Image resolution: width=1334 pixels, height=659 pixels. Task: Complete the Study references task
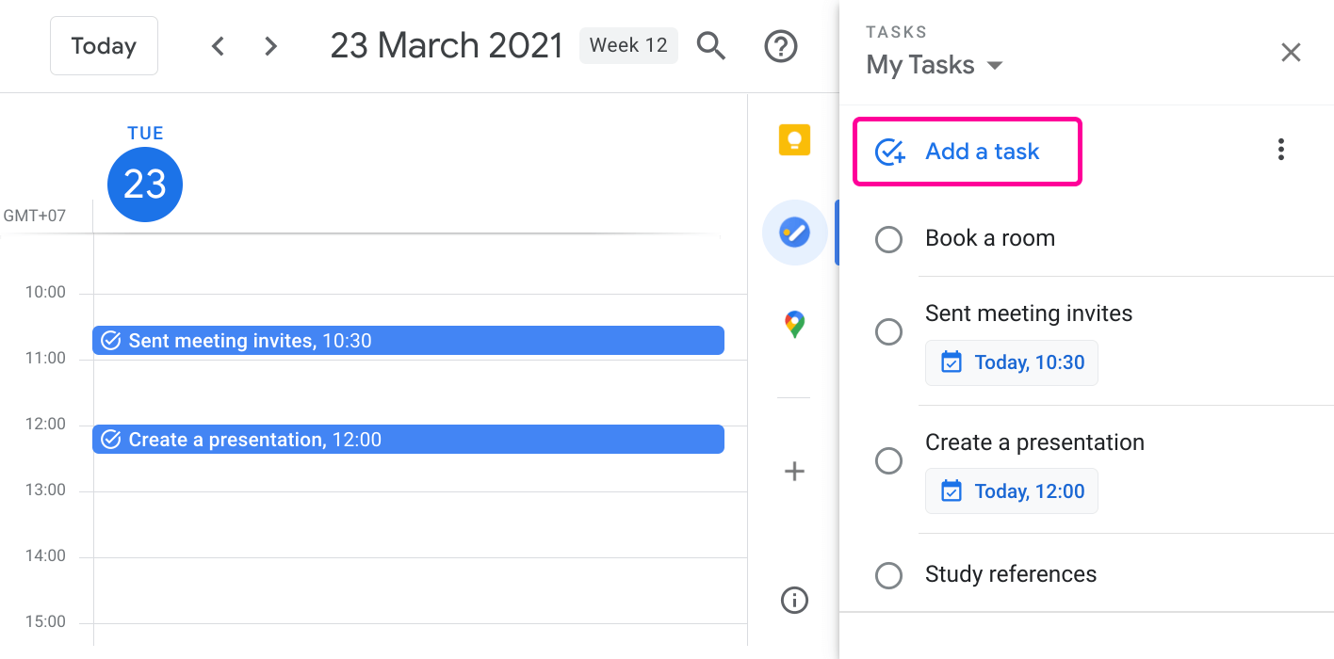point(888,575)
